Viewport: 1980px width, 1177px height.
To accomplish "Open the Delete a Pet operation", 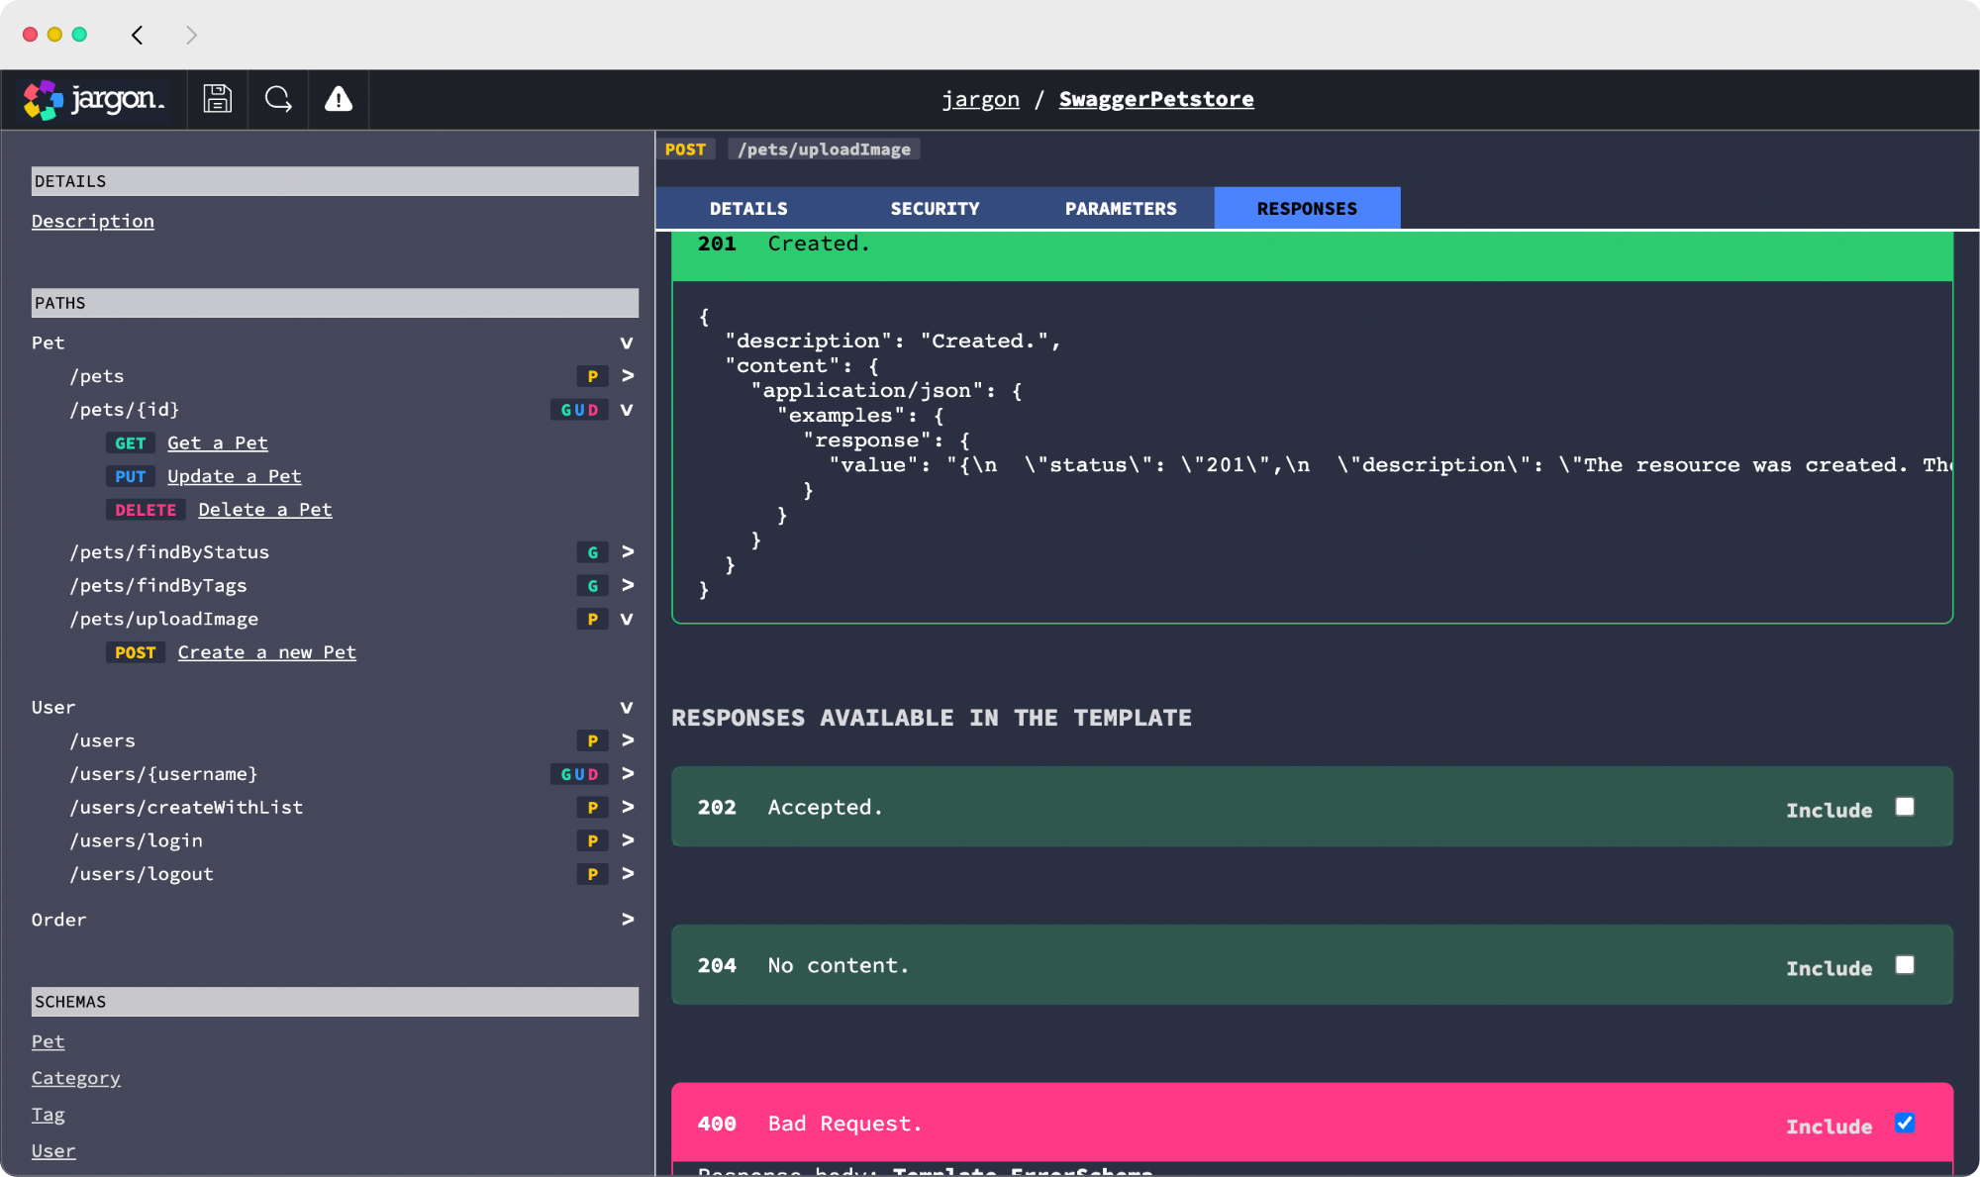I will point(265,510).
